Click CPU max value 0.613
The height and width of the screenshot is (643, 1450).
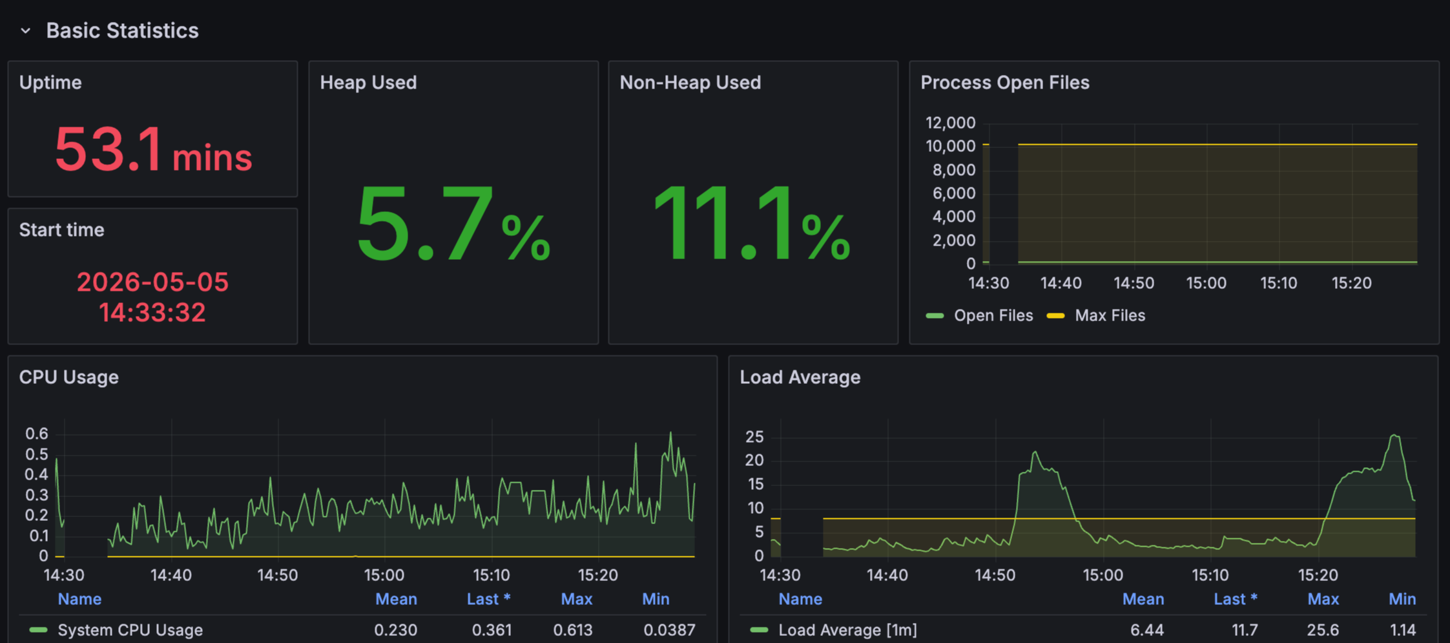click(573, 629)
